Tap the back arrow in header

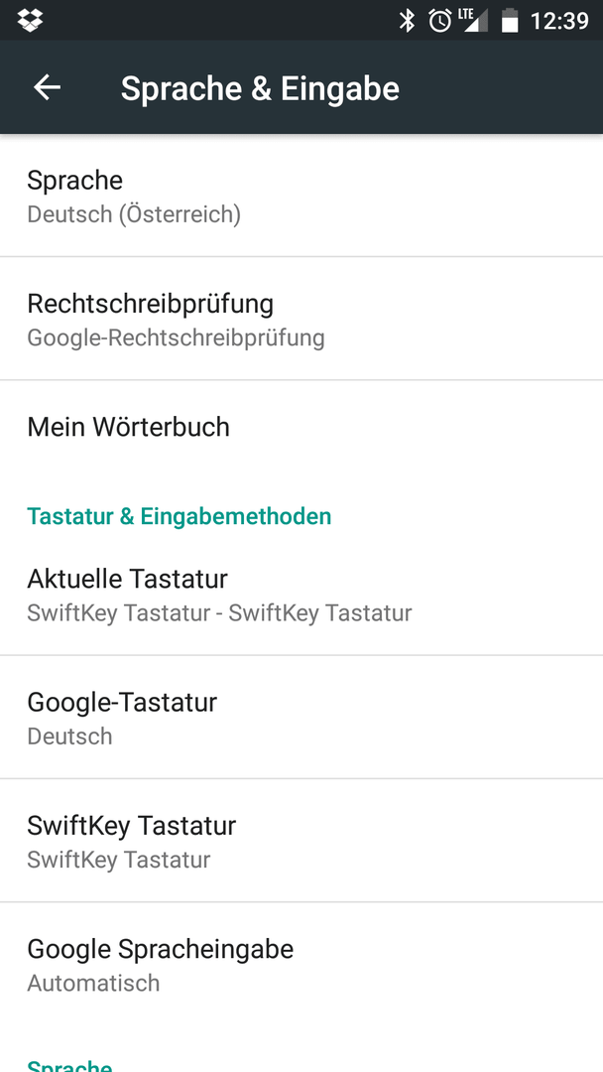(x=48, y=87)
